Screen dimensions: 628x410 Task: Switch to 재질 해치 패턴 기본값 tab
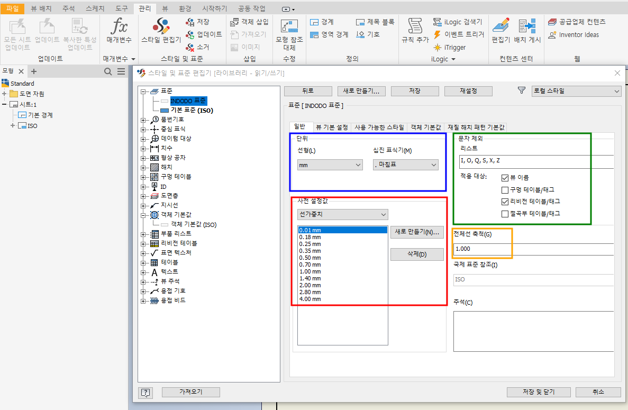tap(476, 127)
